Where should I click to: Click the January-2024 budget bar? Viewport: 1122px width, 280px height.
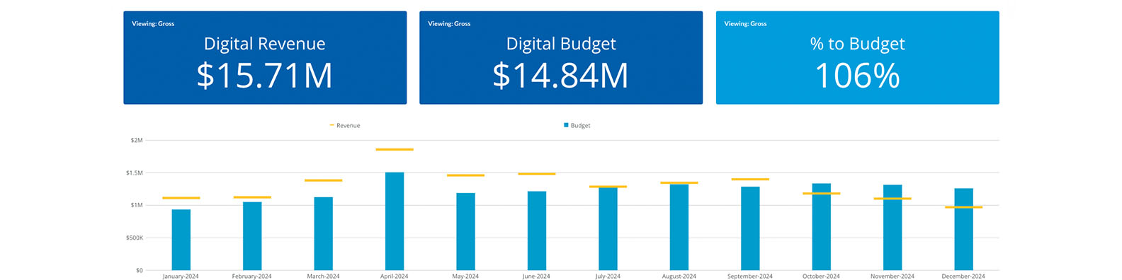click(181, 240)
